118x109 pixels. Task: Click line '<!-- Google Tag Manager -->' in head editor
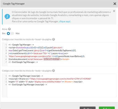[x=21, y=45]
